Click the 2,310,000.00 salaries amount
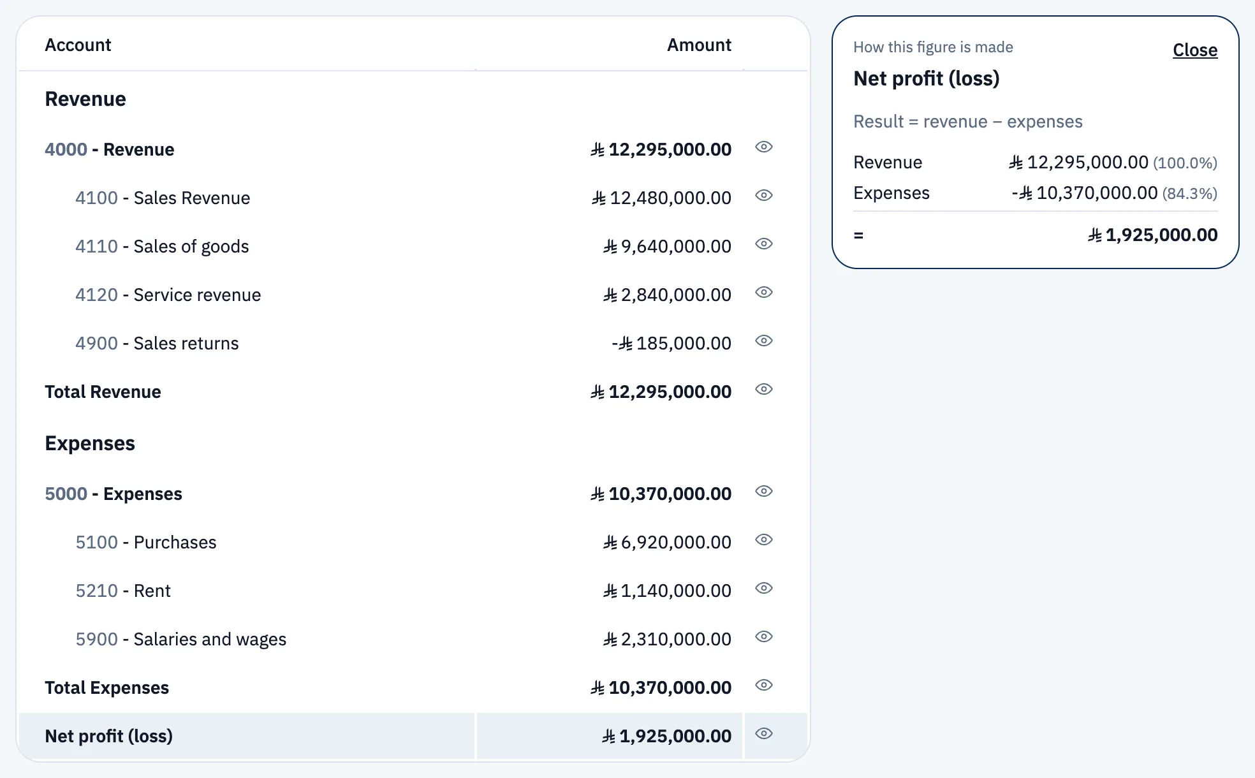 667,640
